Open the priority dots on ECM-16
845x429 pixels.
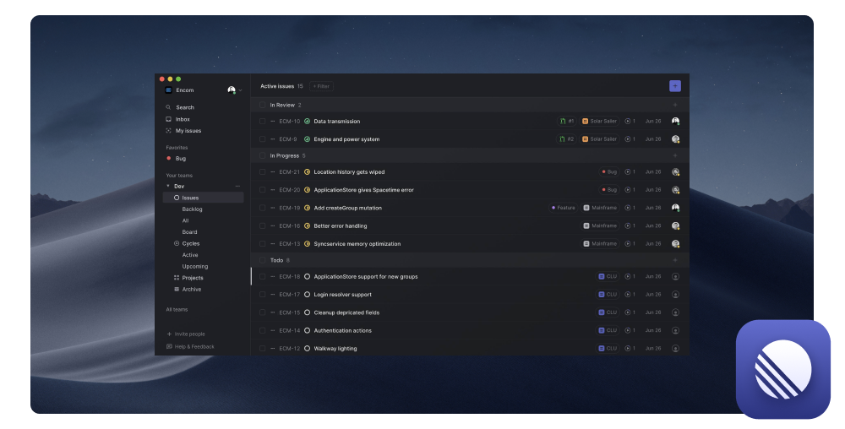[273, 225]
